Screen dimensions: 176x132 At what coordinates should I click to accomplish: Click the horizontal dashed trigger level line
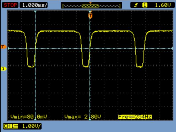coord(116,48)
